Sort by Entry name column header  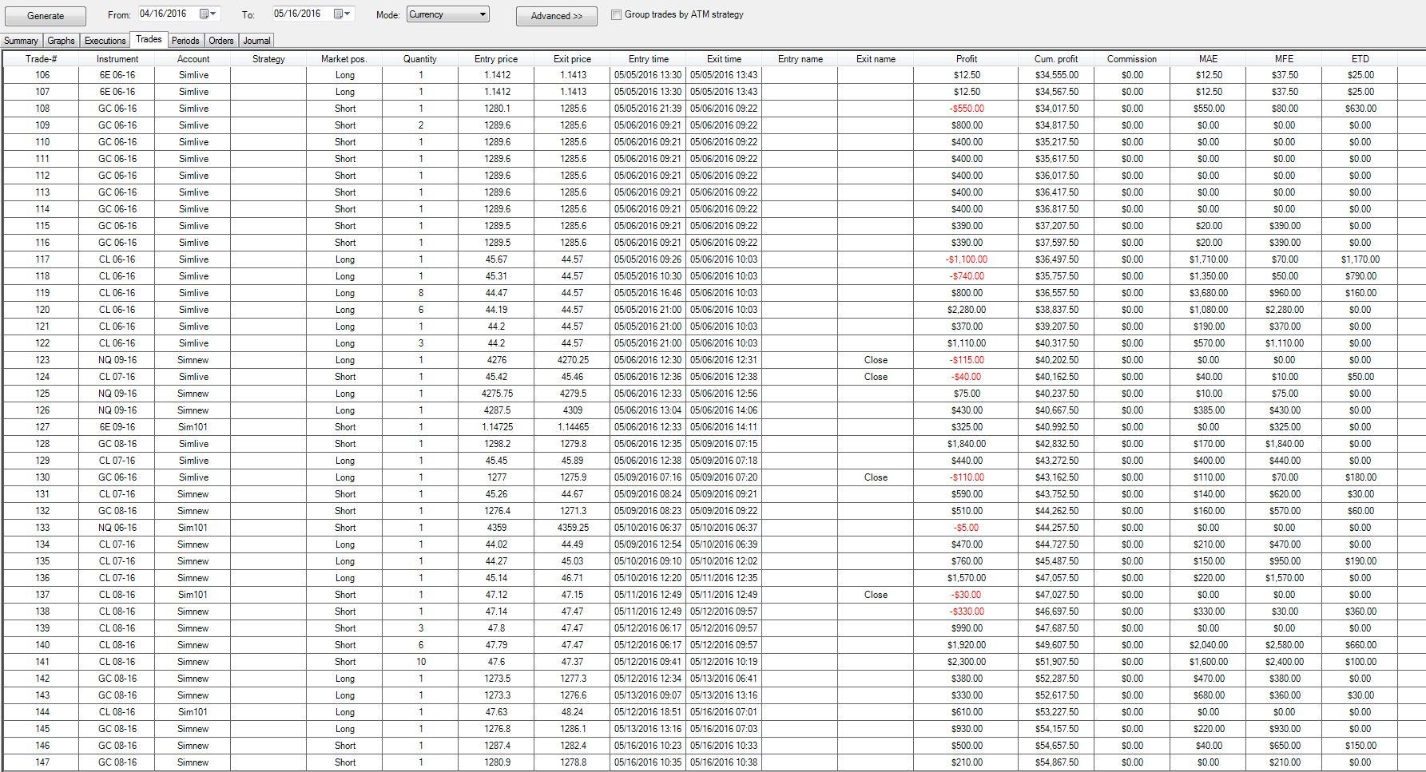tap(800, 59)
